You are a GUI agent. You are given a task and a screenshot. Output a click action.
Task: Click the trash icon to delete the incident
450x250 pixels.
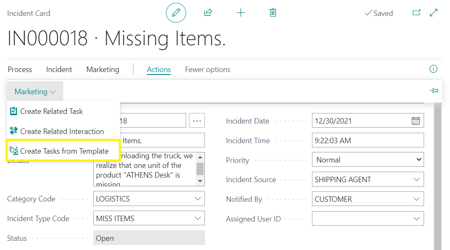(x=273, y=13)
